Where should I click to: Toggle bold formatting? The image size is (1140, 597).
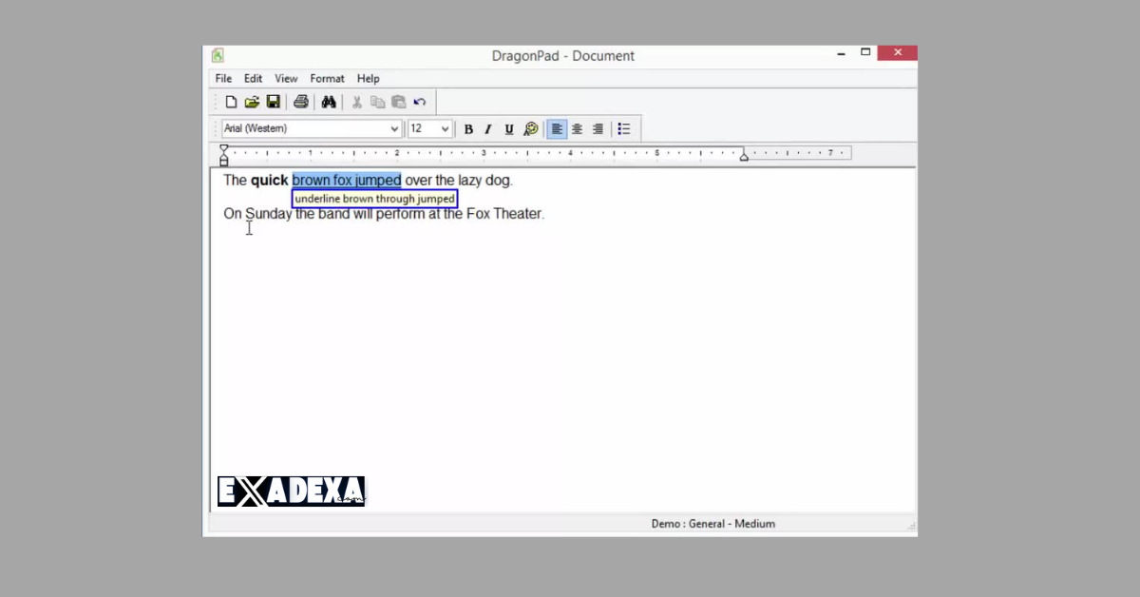click(x=468, y=128)
